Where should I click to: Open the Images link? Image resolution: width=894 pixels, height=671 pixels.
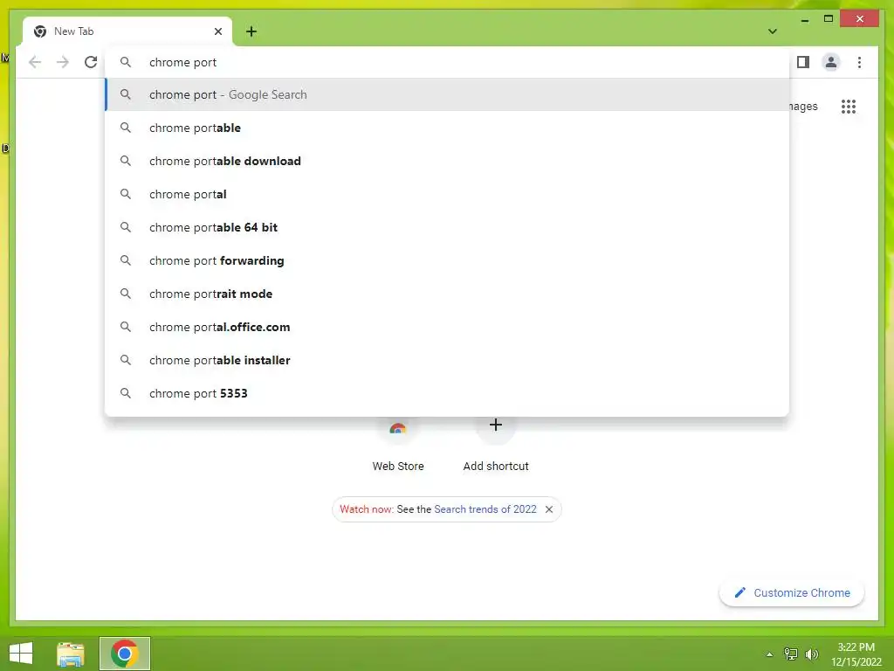pos(803,107)
